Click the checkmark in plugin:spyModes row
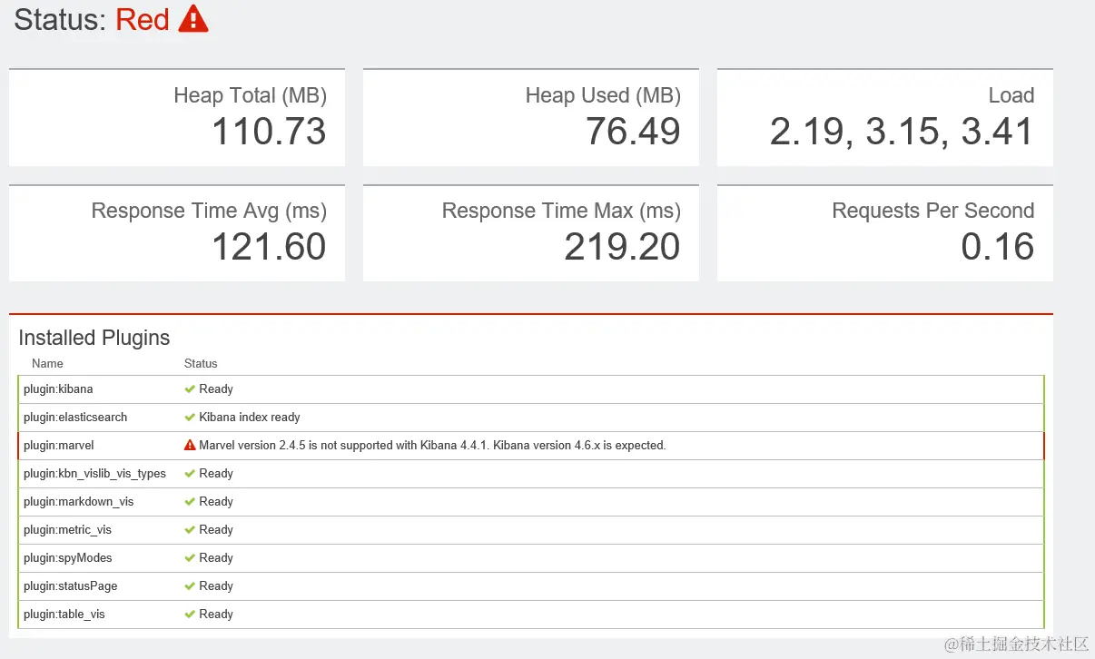Viewport: 1095px width, 659px height. (x=190, y=558)
